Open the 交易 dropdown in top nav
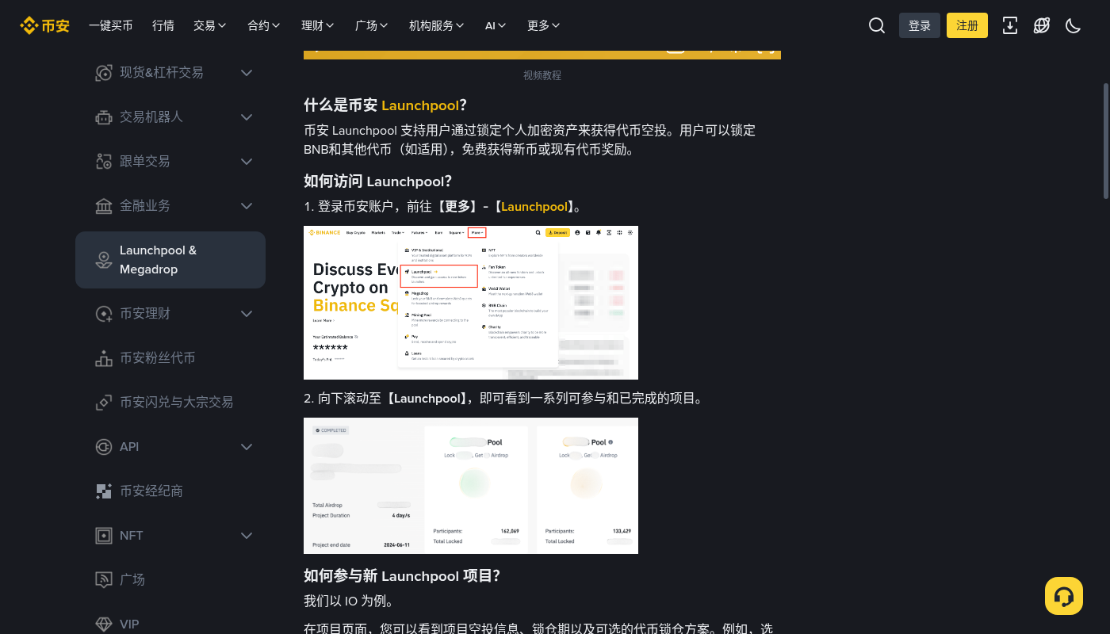The width and height of the screenshot is (1110, 634). coord(210,25)
